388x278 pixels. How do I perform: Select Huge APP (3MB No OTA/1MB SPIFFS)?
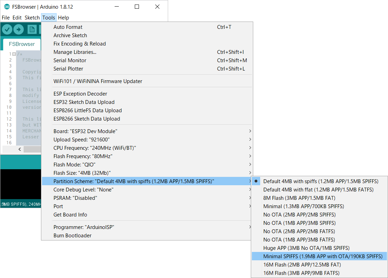[319, 248]
